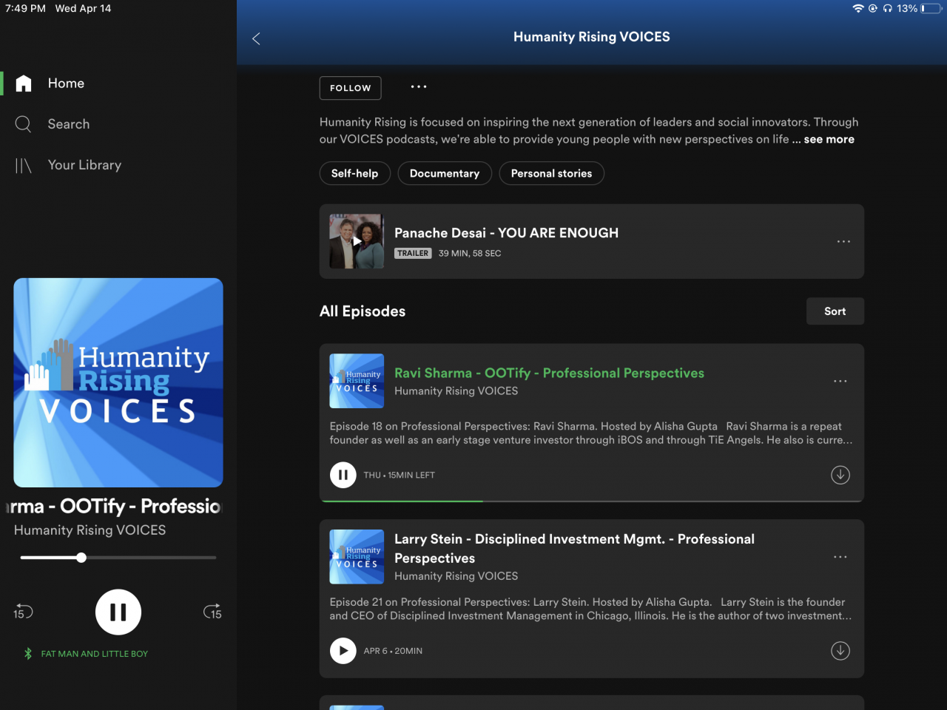Tap the THU • 15MIN LEFT label
Viewport: 947px width, 710px height.
(400, 475)
